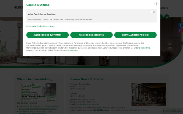Click Cookie-Einstellungen tab at bottom right
This screenshot has width=183, height=114.
click(x=172, y=111)
